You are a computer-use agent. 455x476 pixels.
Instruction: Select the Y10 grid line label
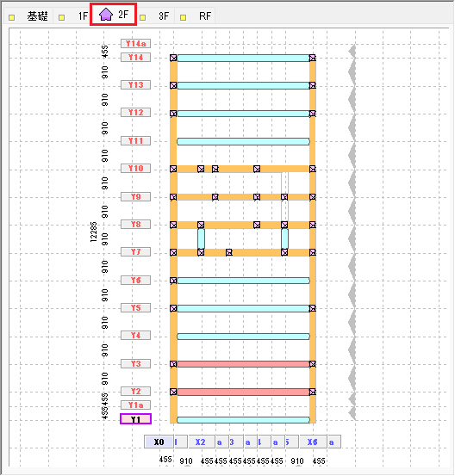tap(135, 169)
